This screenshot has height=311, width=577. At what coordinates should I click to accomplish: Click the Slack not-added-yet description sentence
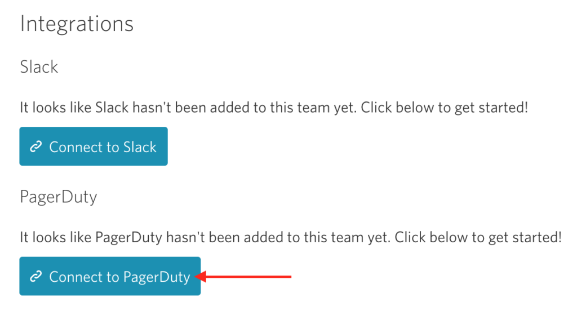coord(274,108)
